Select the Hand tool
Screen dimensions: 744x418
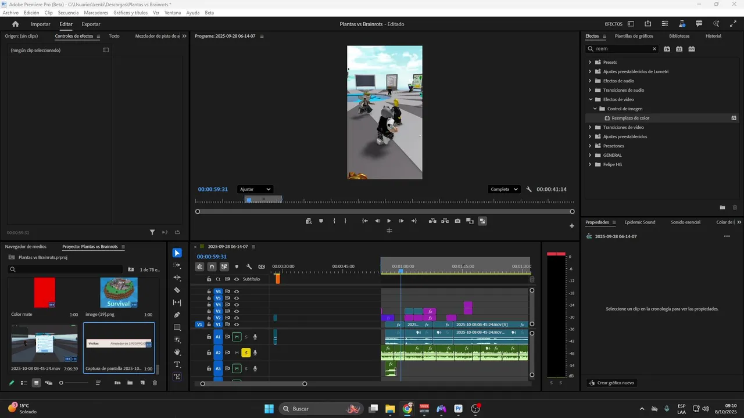pos(177,352)
